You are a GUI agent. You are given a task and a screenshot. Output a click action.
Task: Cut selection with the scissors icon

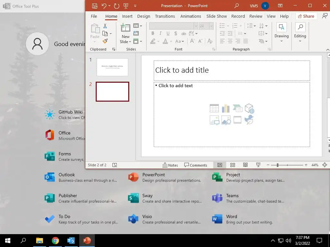coord(105,26)
